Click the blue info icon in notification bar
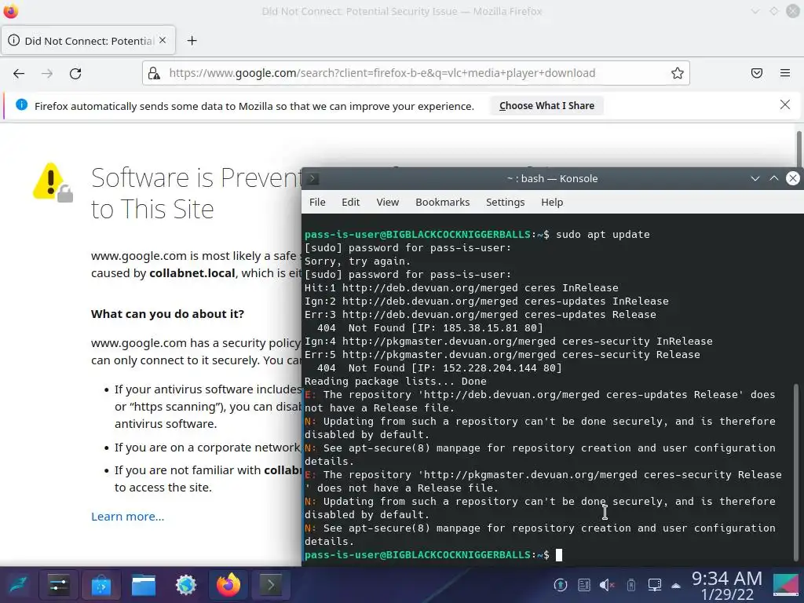 point(21,105)
